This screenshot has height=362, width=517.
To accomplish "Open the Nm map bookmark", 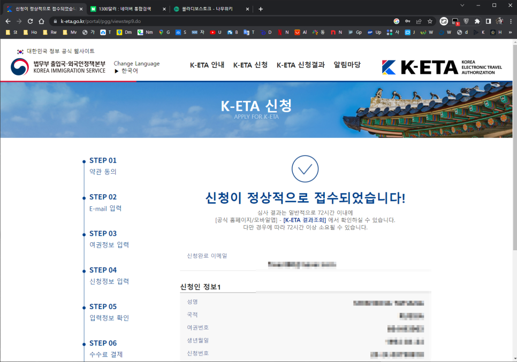I will click(146, 32).
